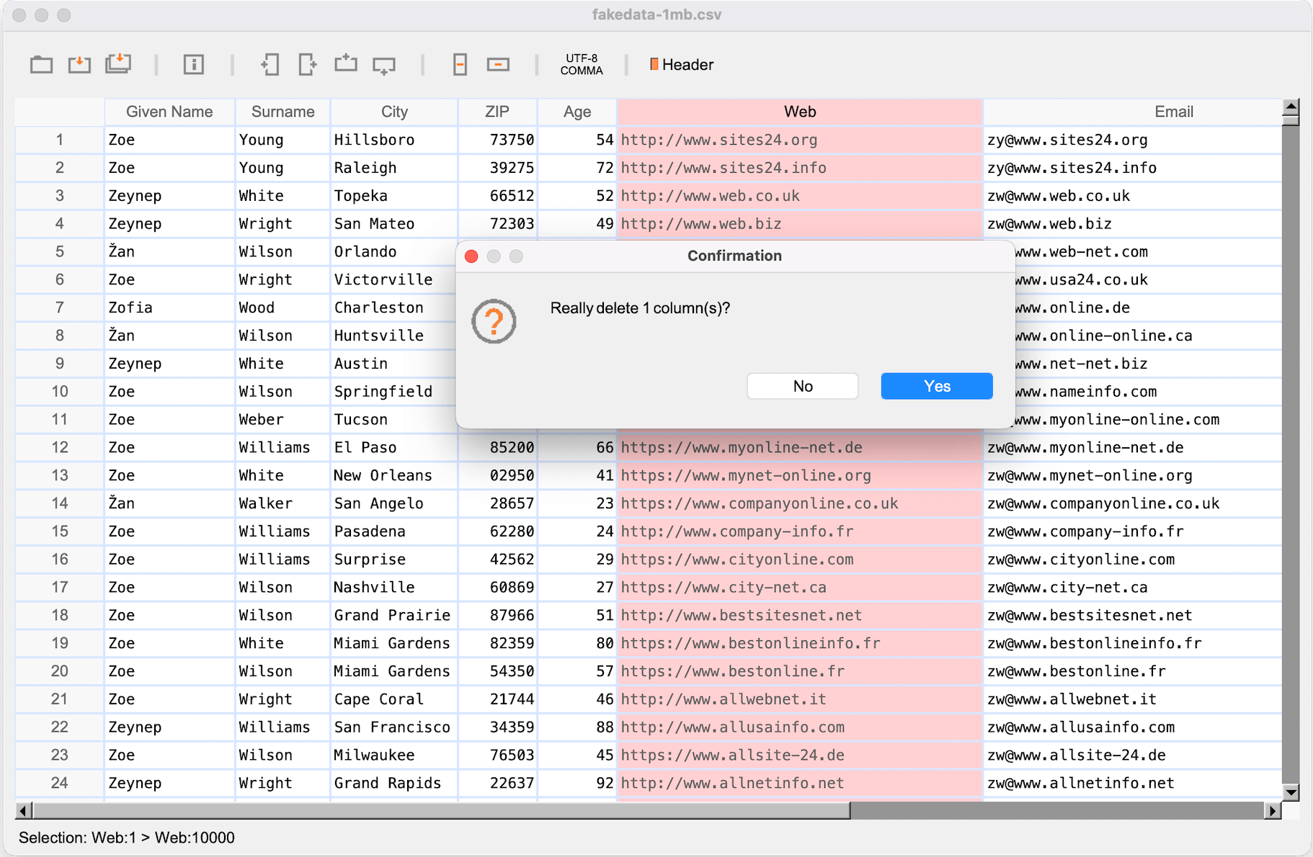
Task: Click the Nashville city cell
Action: (x=394, y=587)
